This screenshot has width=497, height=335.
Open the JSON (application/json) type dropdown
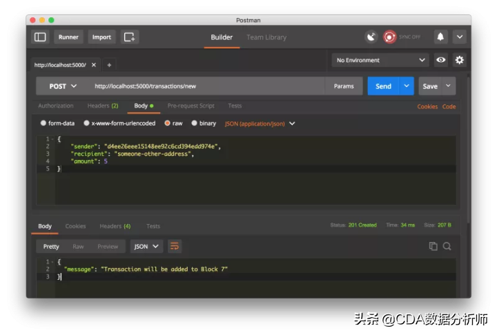coord(260,123)
